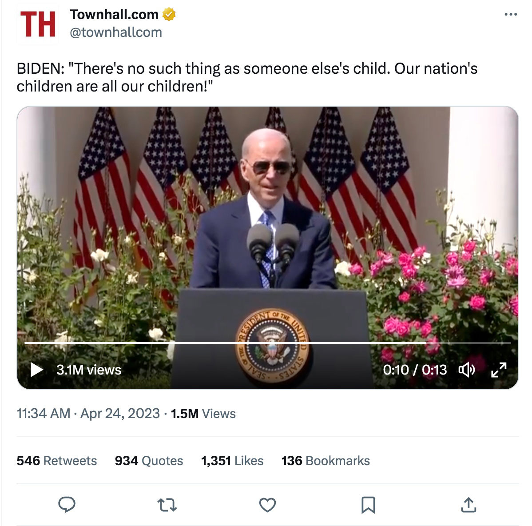Click the reply comment icon
Viewport: 532px width, 526px height.
click(67, 505)
